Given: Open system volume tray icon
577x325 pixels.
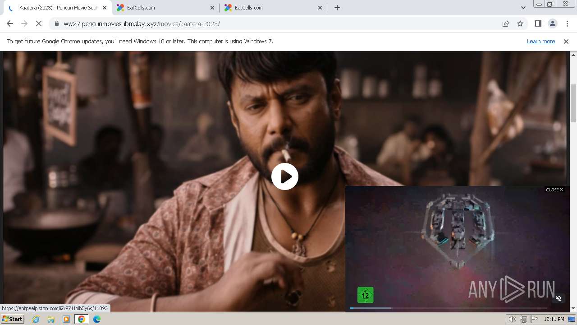Looking at the screenshot, I should pos(512,319).
